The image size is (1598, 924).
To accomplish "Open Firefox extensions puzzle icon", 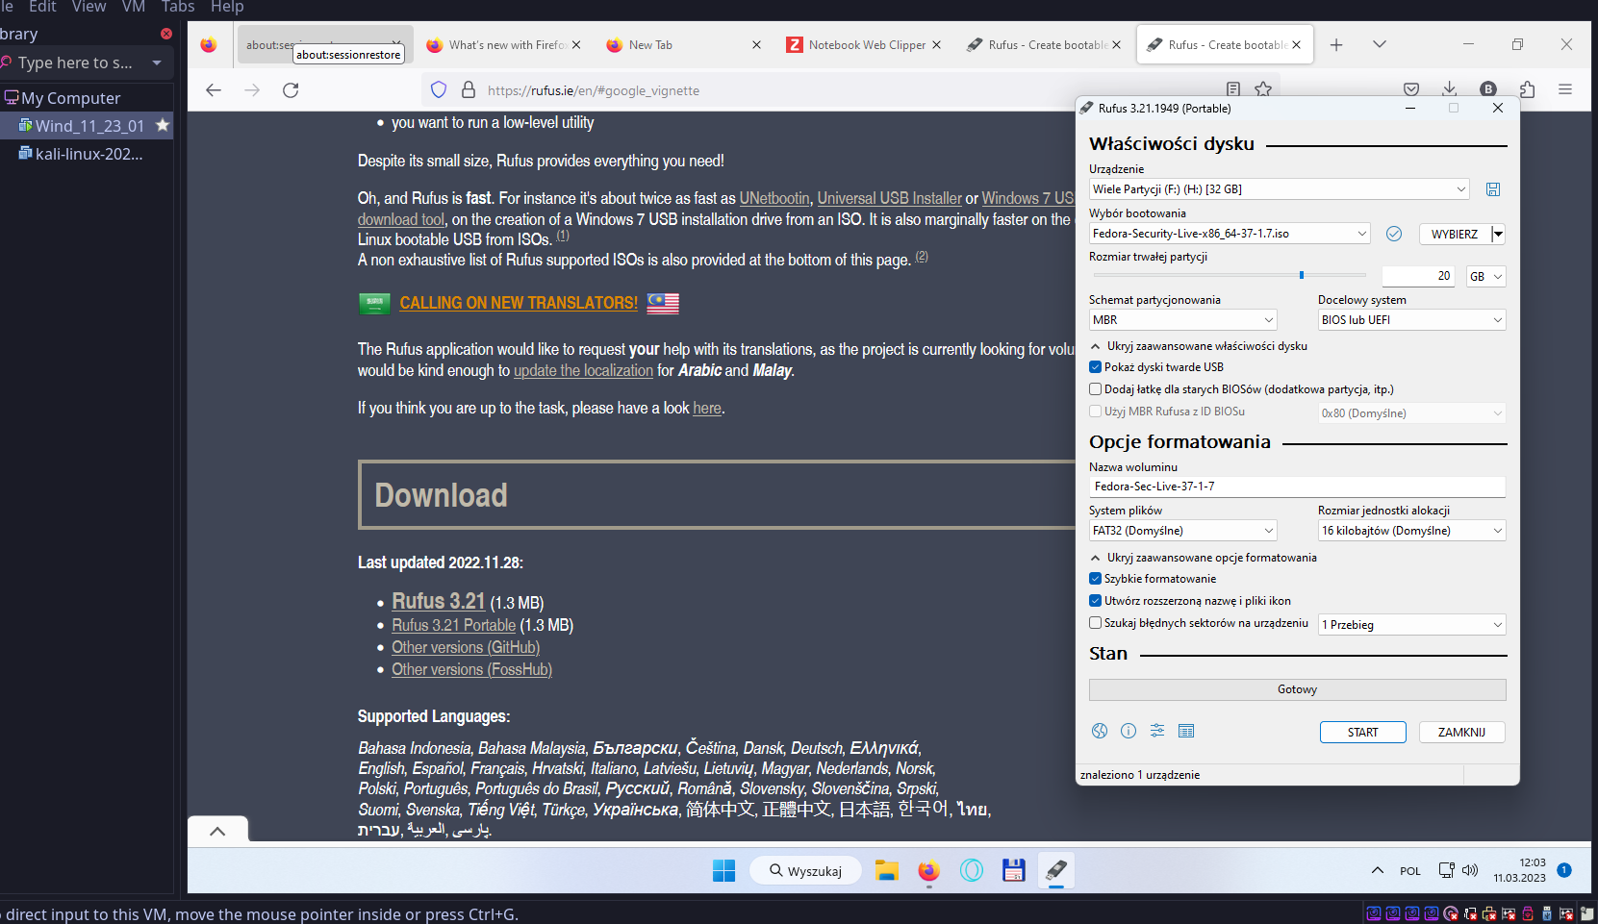I will 1527,88.
